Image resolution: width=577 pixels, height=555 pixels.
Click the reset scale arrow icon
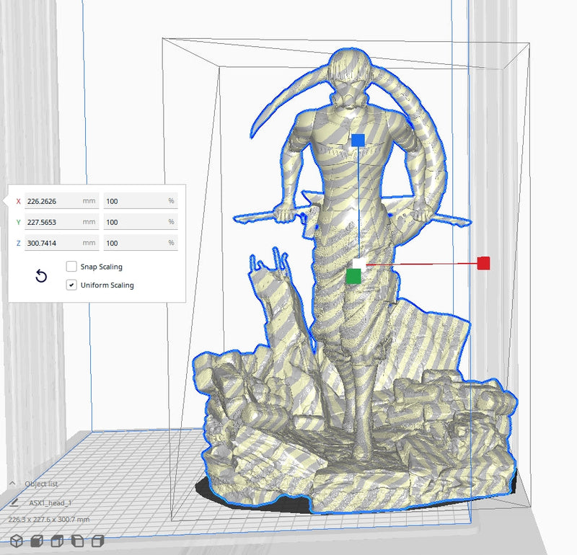pos(41,276)
